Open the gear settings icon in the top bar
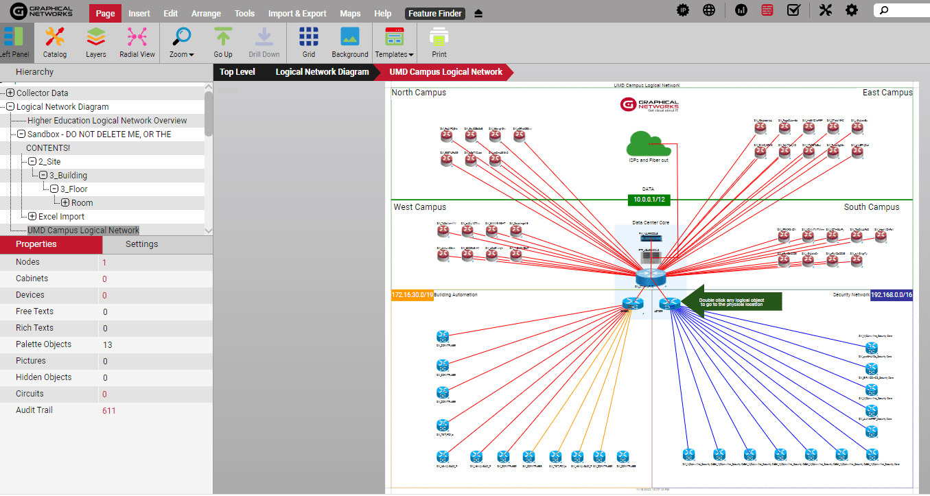 [852, 10]
